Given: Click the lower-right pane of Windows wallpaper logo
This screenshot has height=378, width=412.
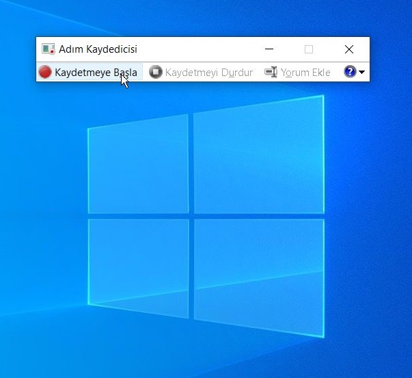Looking at the screenshot, I should point(258,274).
